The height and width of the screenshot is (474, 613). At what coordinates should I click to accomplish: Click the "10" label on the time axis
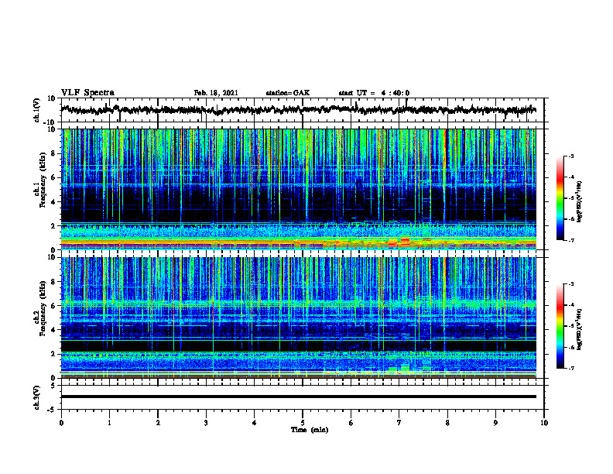(x=544, y=423)
